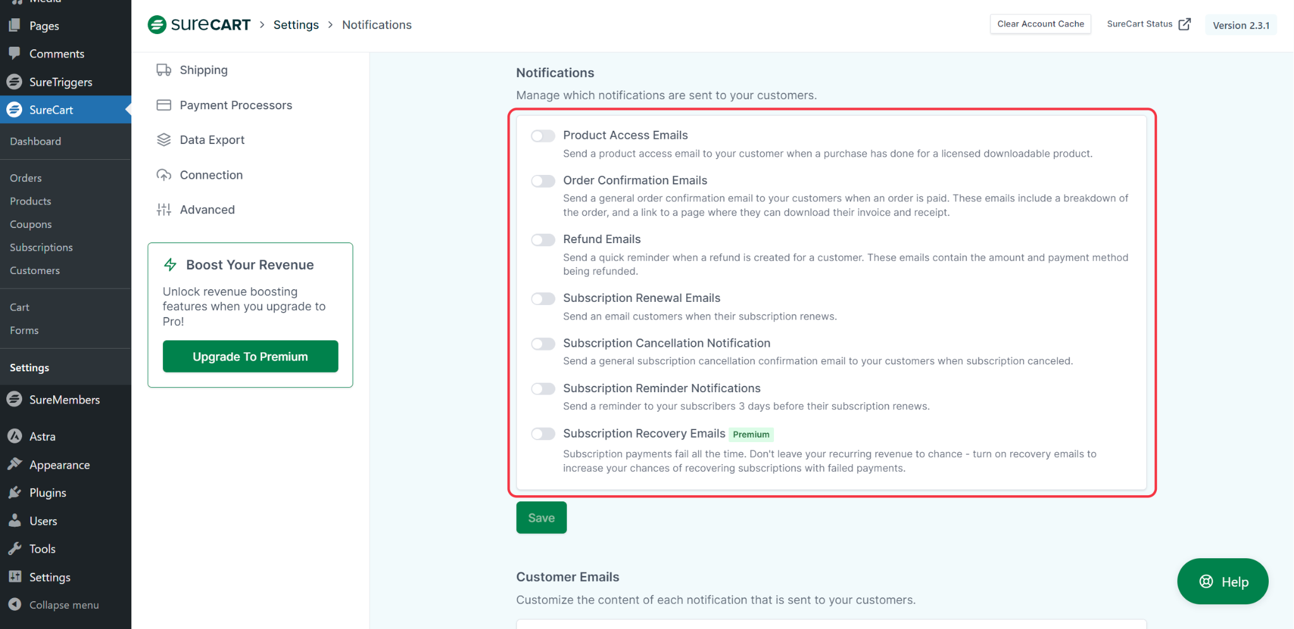Click the Shipping truck icon
Screen dimensions: 1294x629
pyautogui.click(x=164, y=70)
